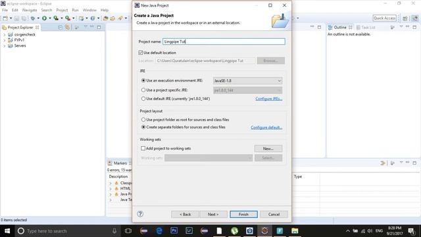421x237 pixels.
Task: Expand the HTML warnings row in Markers
Action: (x=111, y=189)
